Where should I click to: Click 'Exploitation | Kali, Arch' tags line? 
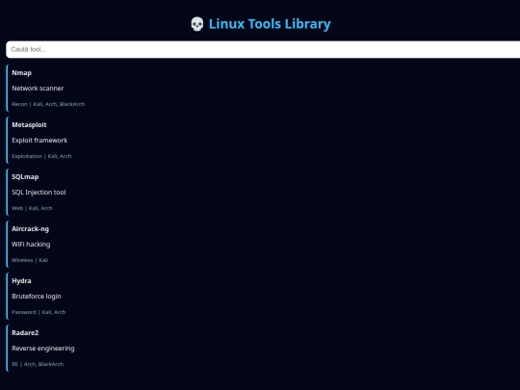41,156
